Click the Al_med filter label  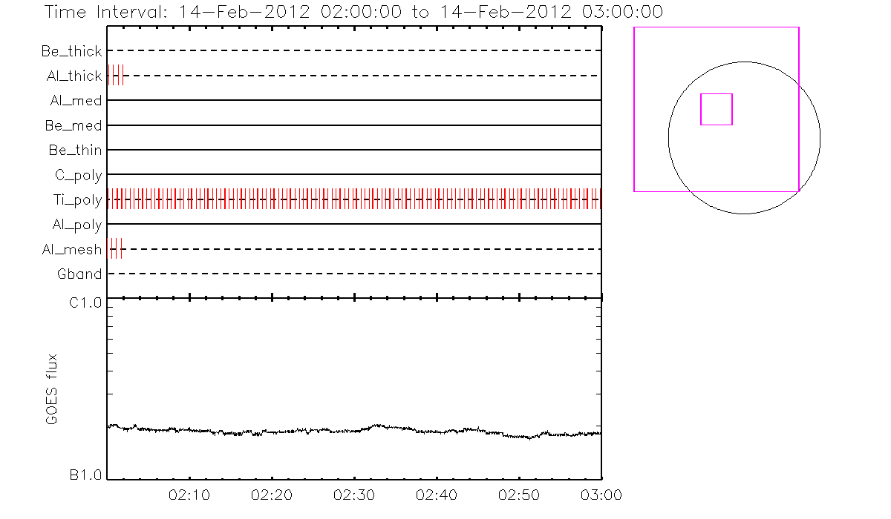(x=76, y=101)
